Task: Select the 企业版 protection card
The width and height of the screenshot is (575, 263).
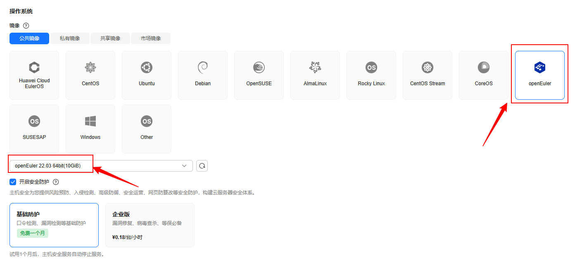Action: [150, 225]
